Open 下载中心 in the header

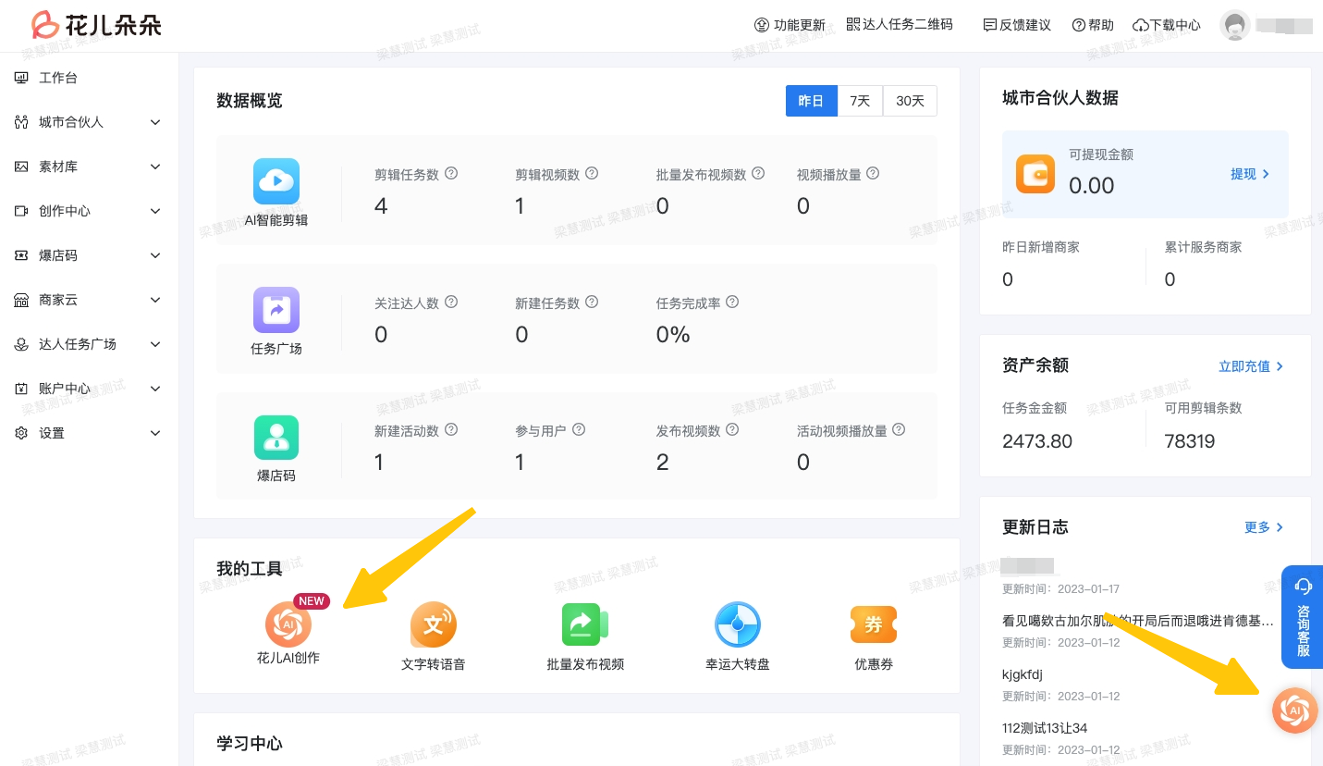coord(1167,25)
